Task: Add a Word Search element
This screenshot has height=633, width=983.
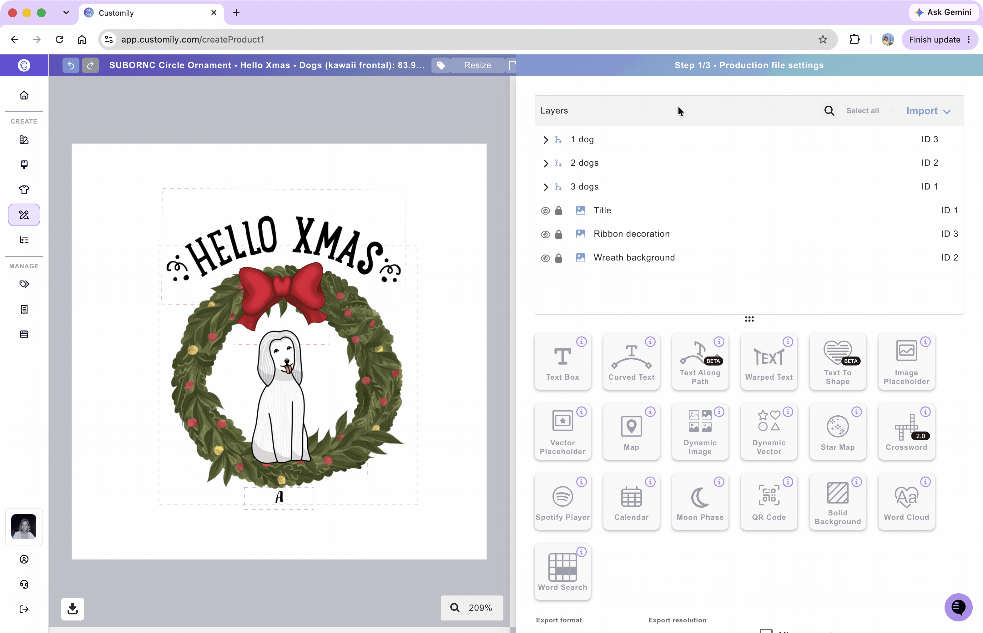Action: (x=562, y=572)
